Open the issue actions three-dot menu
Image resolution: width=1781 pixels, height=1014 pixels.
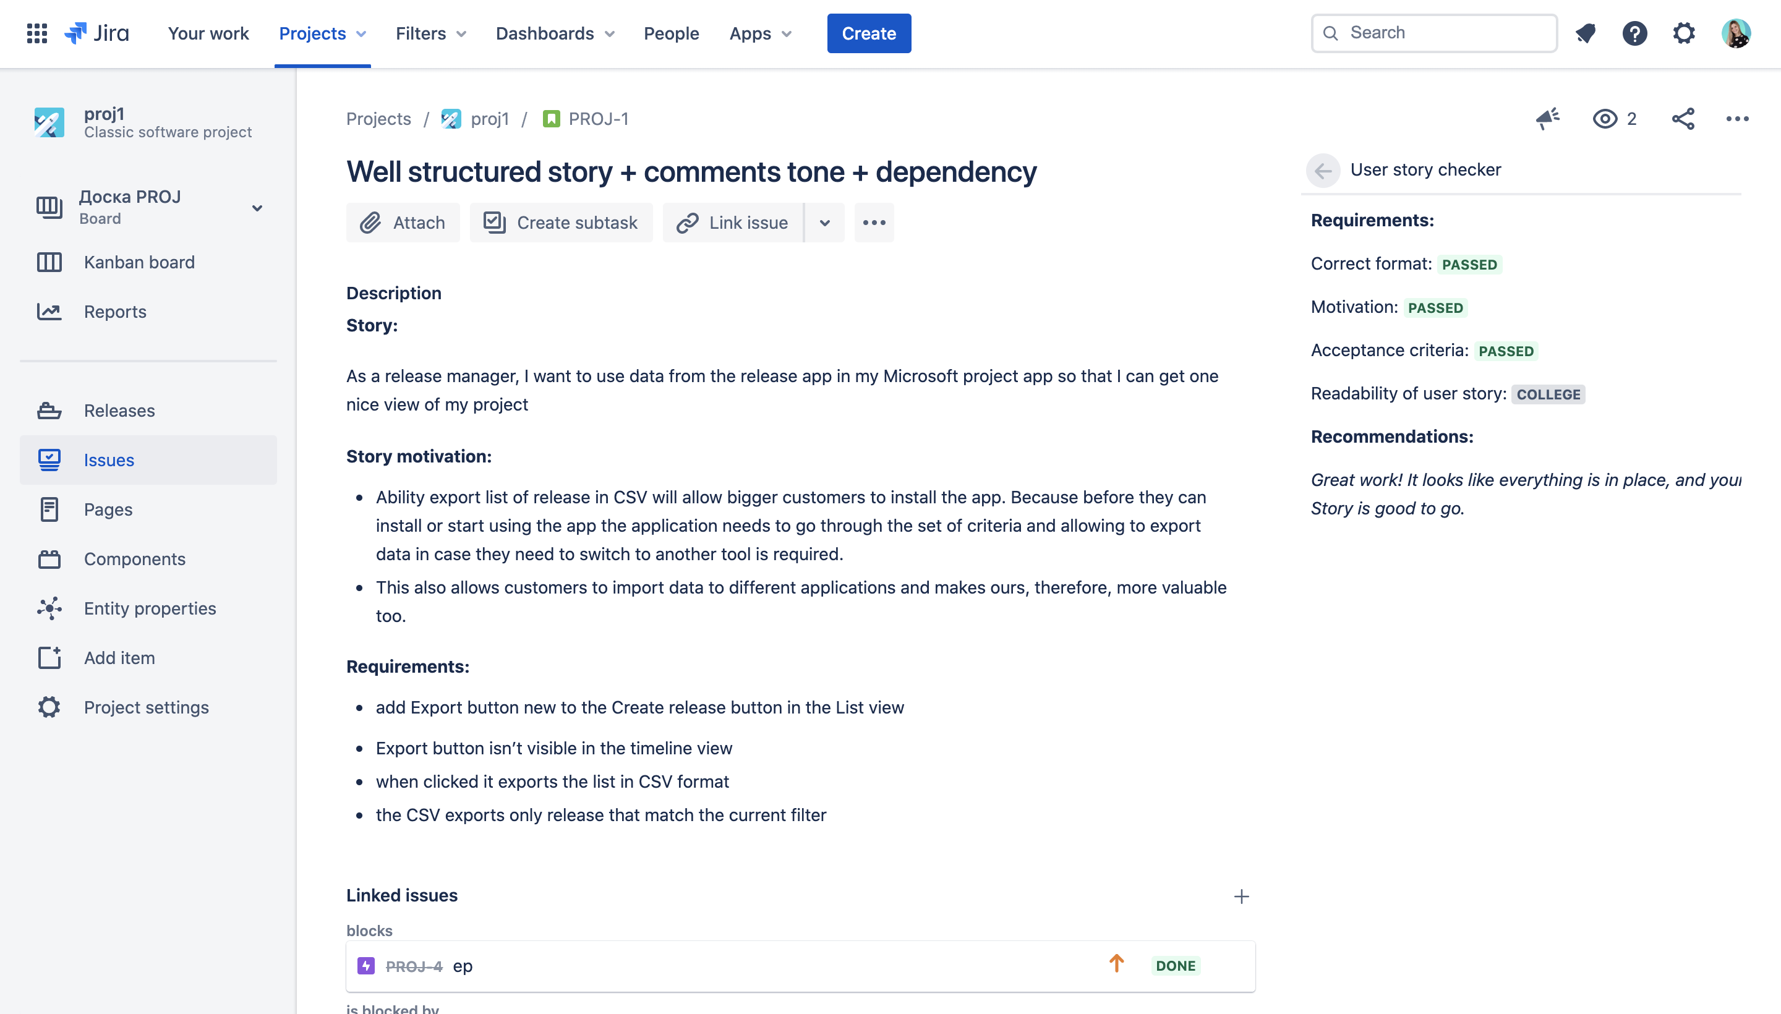pyautogui.click(x=1737, y=119)
